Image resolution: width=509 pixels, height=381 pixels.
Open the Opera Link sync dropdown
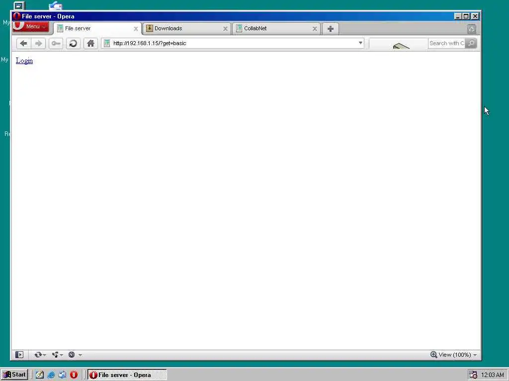[x=40, y=355]
